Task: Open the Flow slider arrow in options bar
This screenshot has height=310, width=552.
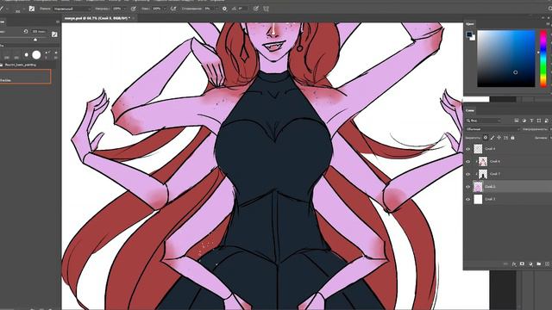Action: [x=165, y=9]
